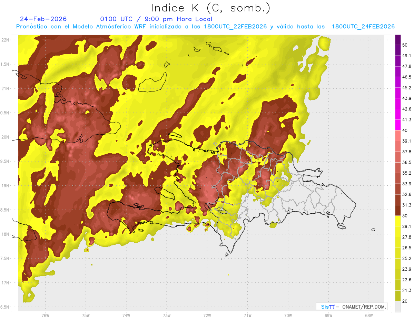Click the '73W' longitude axis label

[167, 315]
